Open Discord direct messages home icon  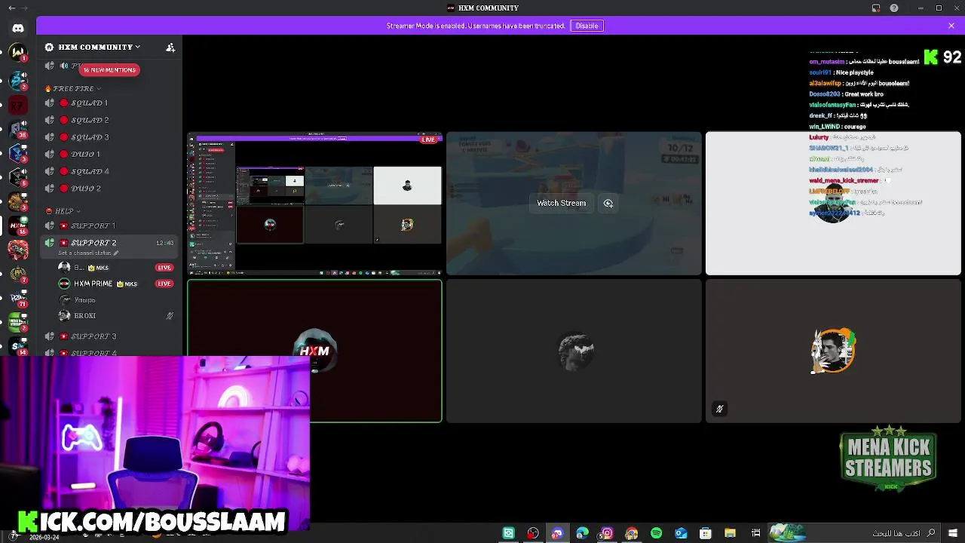(18, 28)
